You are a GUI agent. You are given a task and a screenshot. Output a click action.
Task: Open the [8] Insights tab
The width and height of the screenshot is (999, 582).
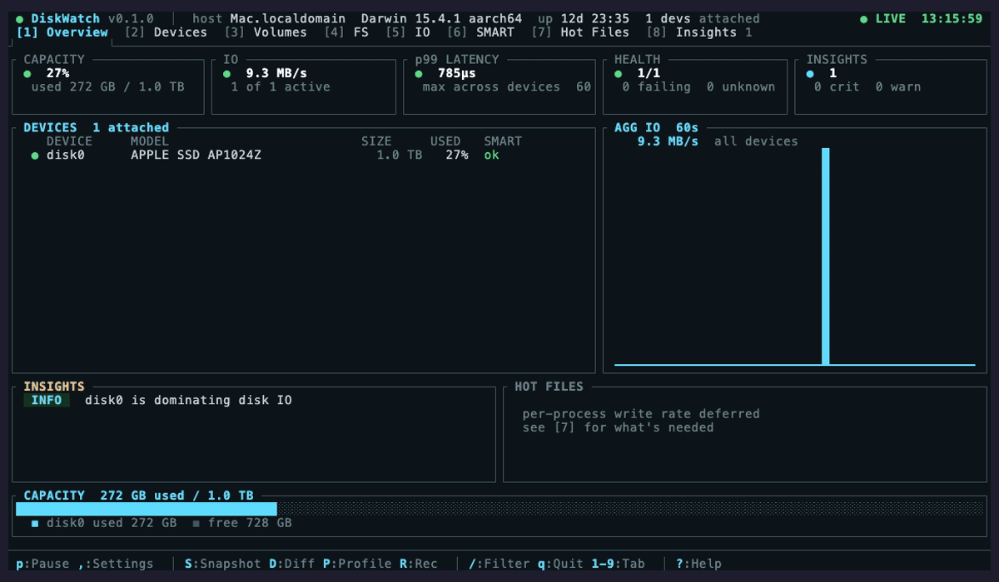(x=698, y=32)
